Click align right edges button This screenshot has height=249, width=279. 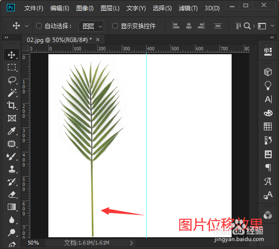[201, 26]
